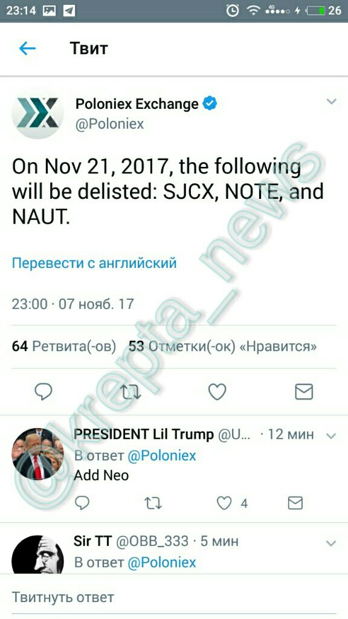This screenshot has height=619, width=348.
Task: Open PRESIDENT Lil Trump profile picture
Action: (37, 454)
